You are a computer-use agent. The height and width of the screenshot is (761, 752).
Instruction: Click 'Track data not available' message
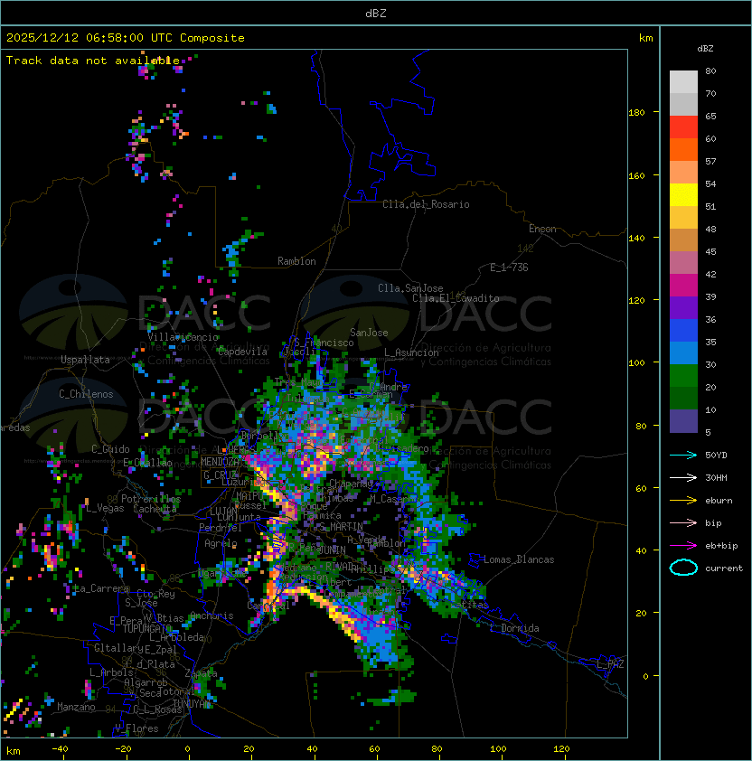(93, 61)
